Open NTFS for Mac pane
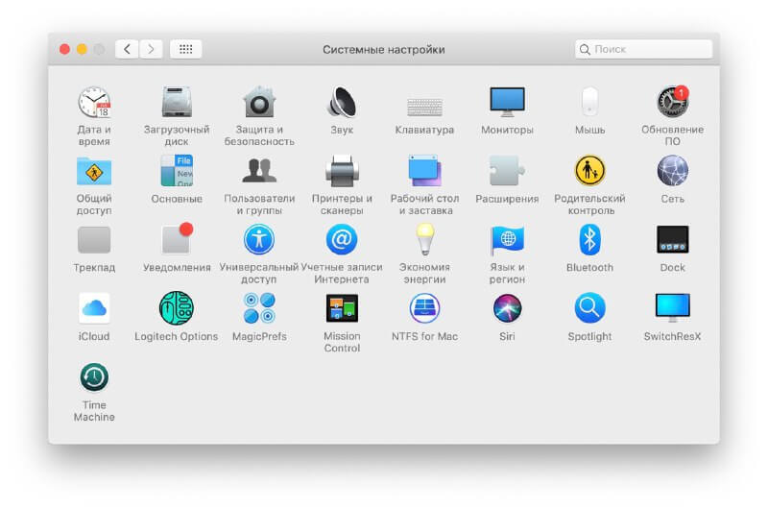Viewport: 768px width, 508px height. [424, 308]
